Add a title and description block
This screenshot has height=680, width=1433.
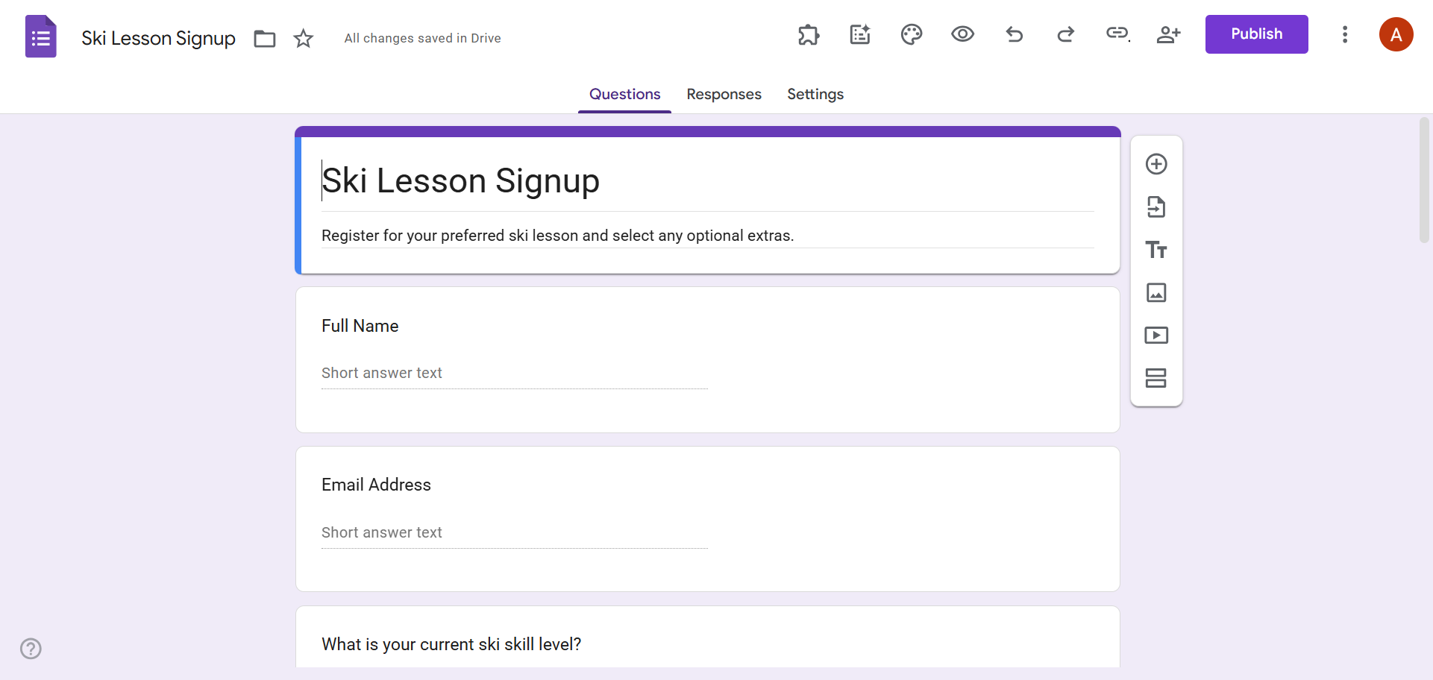(x=1156, y=250)
